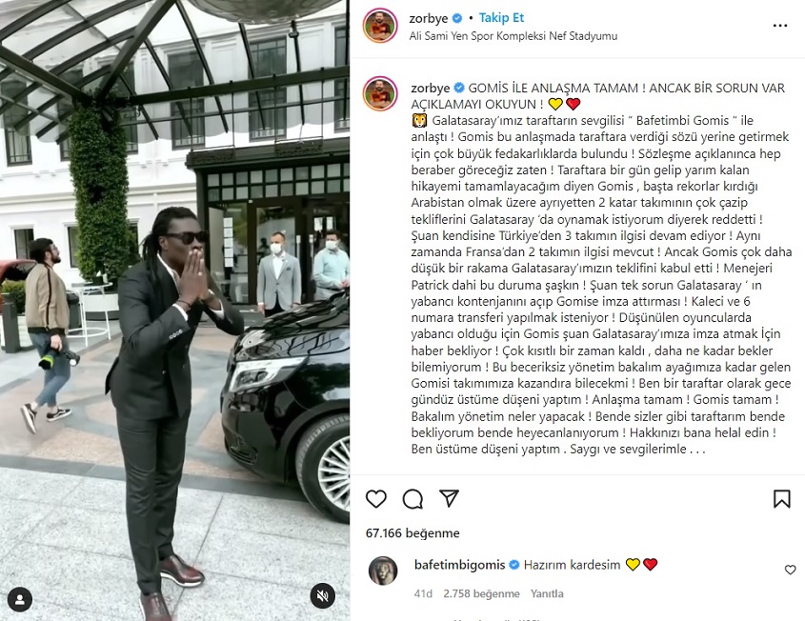Open zorbye avatar beside caption
The width and height of the screenshot is (805, 621).
380,93
